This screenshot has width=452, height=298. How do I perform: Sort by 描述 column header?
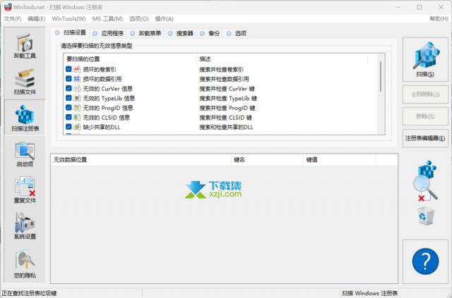click(282, 59)
